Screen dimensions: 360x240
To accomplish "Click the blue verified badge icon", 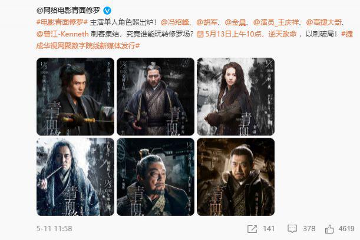I will (107, 11).
